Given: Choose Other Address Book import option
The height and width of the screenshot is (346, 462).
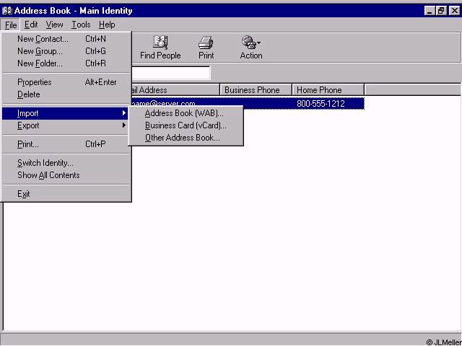Looking at the screenshot, I should (x=182, y=138).
